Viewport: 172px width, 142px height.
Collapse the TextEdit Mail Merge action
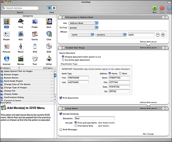[x=64, y=48]
